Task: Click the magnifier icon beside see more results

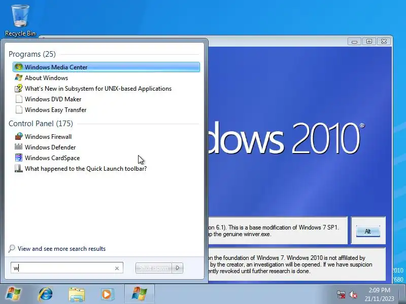Action: 12,249
